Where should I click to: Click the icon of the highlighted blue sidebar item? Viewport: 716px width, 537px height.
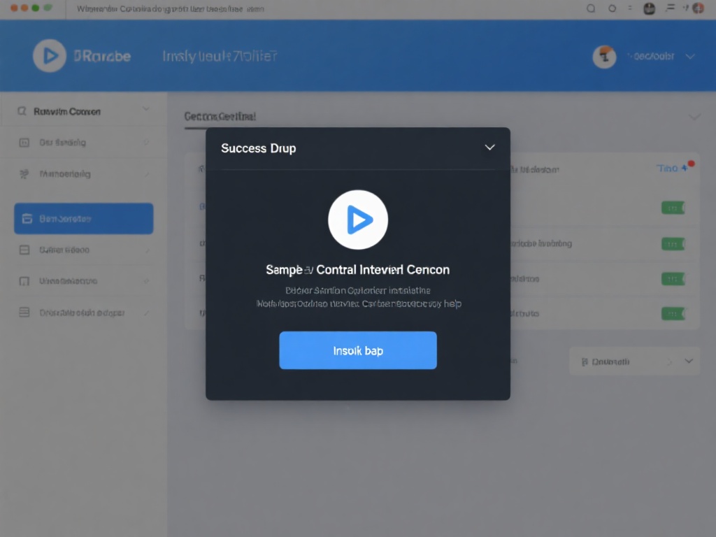[27, 219]
